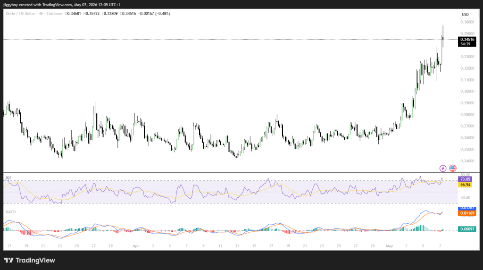Click the day 27 label in March
Screen dimensions: 483x270
(94, 246)
